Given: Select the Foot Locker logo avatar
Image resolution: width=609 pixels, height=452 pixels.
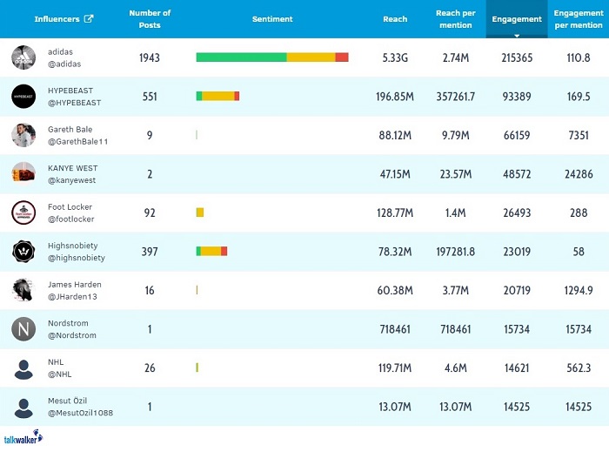Looking at the screenshot, I should (x=23, y=213).
